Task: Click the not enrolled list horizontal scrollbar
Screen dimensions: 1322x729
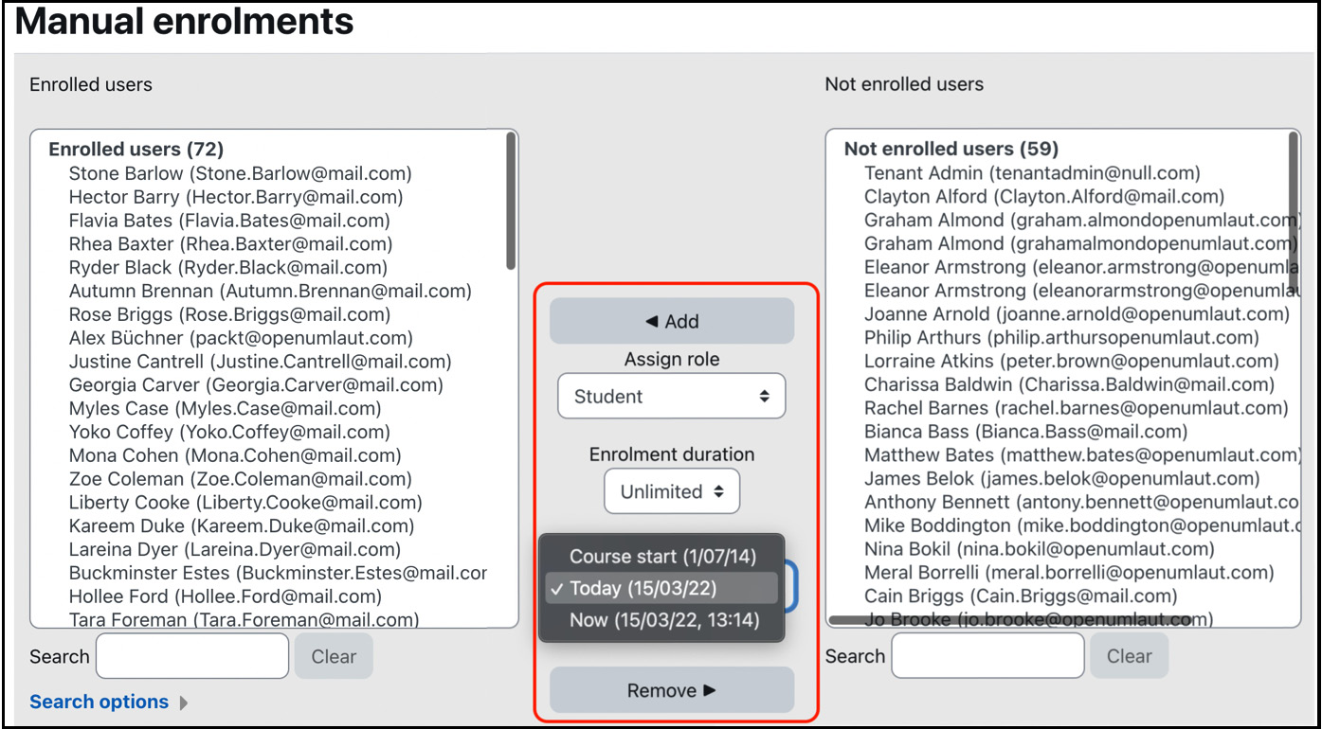Action: click(x=1010, y=620)
